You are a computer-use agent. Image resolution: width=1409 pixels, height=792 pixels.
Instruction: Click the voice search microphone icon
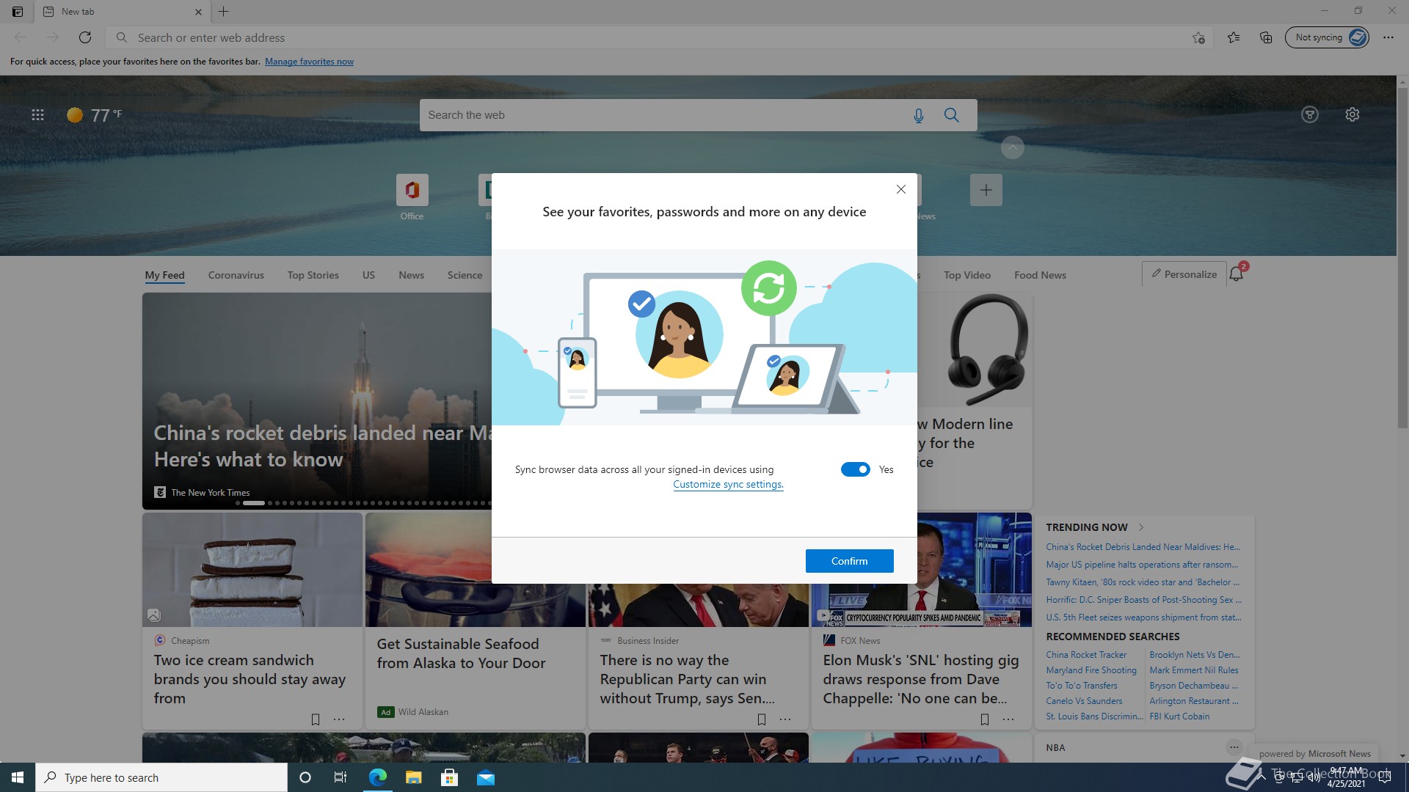[x=918, y=115]
